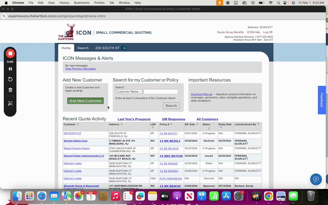Open the Spectrum Manual link
The height and width of the screenshot is (205, 328).
click(202, 94)
